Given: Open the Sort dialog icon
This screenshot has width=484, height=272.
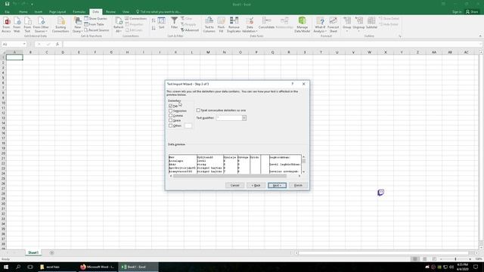Looking at the screenshot, I should [161, 23].
